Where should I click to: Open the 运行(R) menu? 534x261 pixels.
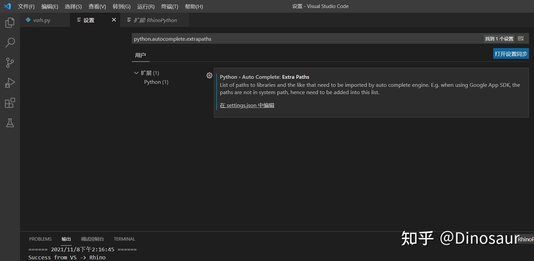tap(145, 6)
